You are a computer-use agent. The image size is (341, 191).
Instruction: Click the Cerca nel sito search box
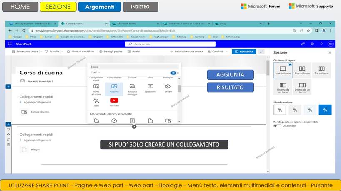tap(170, 44)
